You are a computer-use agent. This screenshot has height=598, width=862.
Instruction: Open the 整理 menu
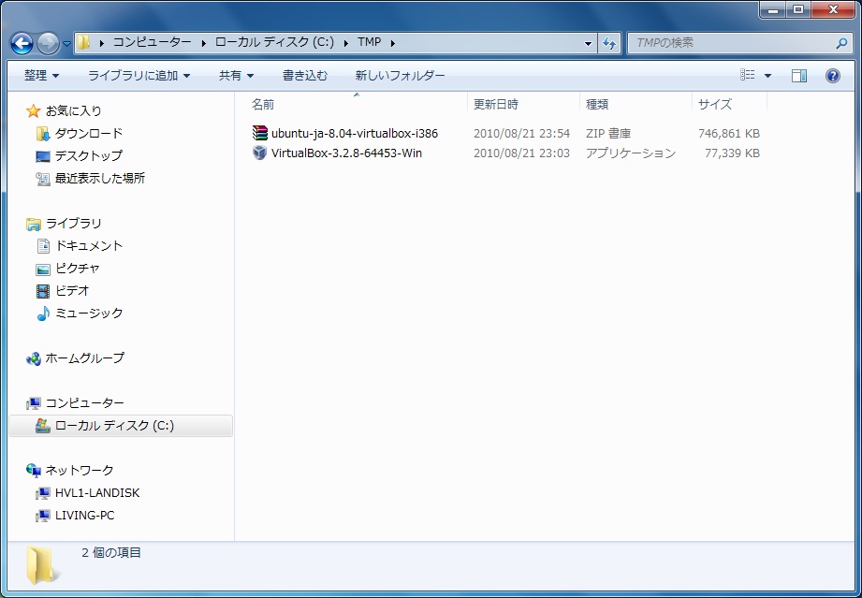point(41,76)
